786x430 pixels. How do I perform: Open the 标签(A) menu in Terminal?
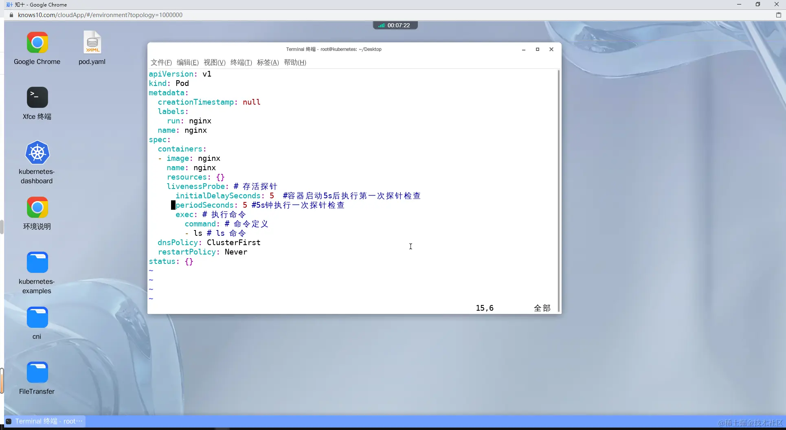click(x=268, y=62)
